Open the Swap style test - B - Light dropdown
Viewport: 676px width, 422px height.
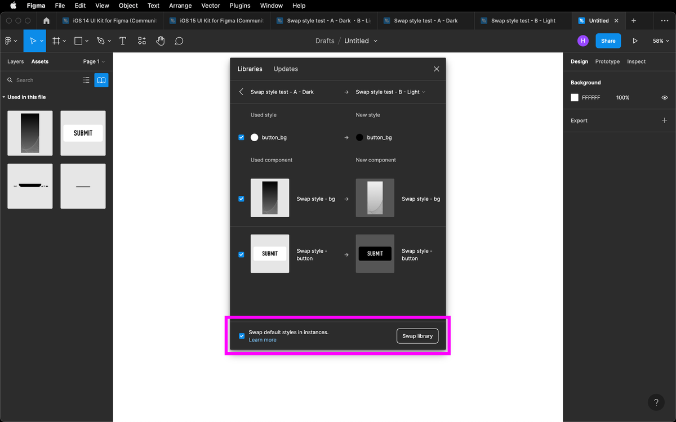[x=390, y=92]
